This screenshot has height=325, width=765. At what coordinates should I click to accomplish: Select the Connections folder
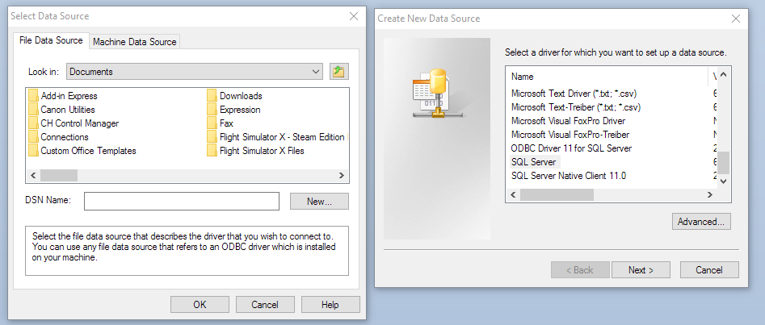click(x=58, y=137)
